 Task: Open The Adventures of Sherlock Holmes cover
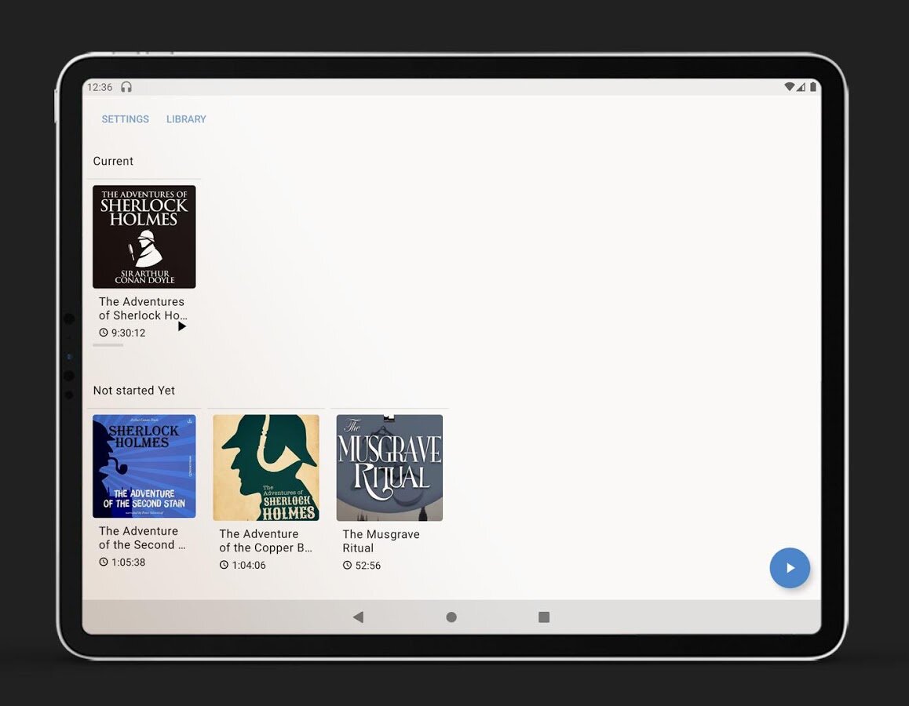tap(144, 237)
